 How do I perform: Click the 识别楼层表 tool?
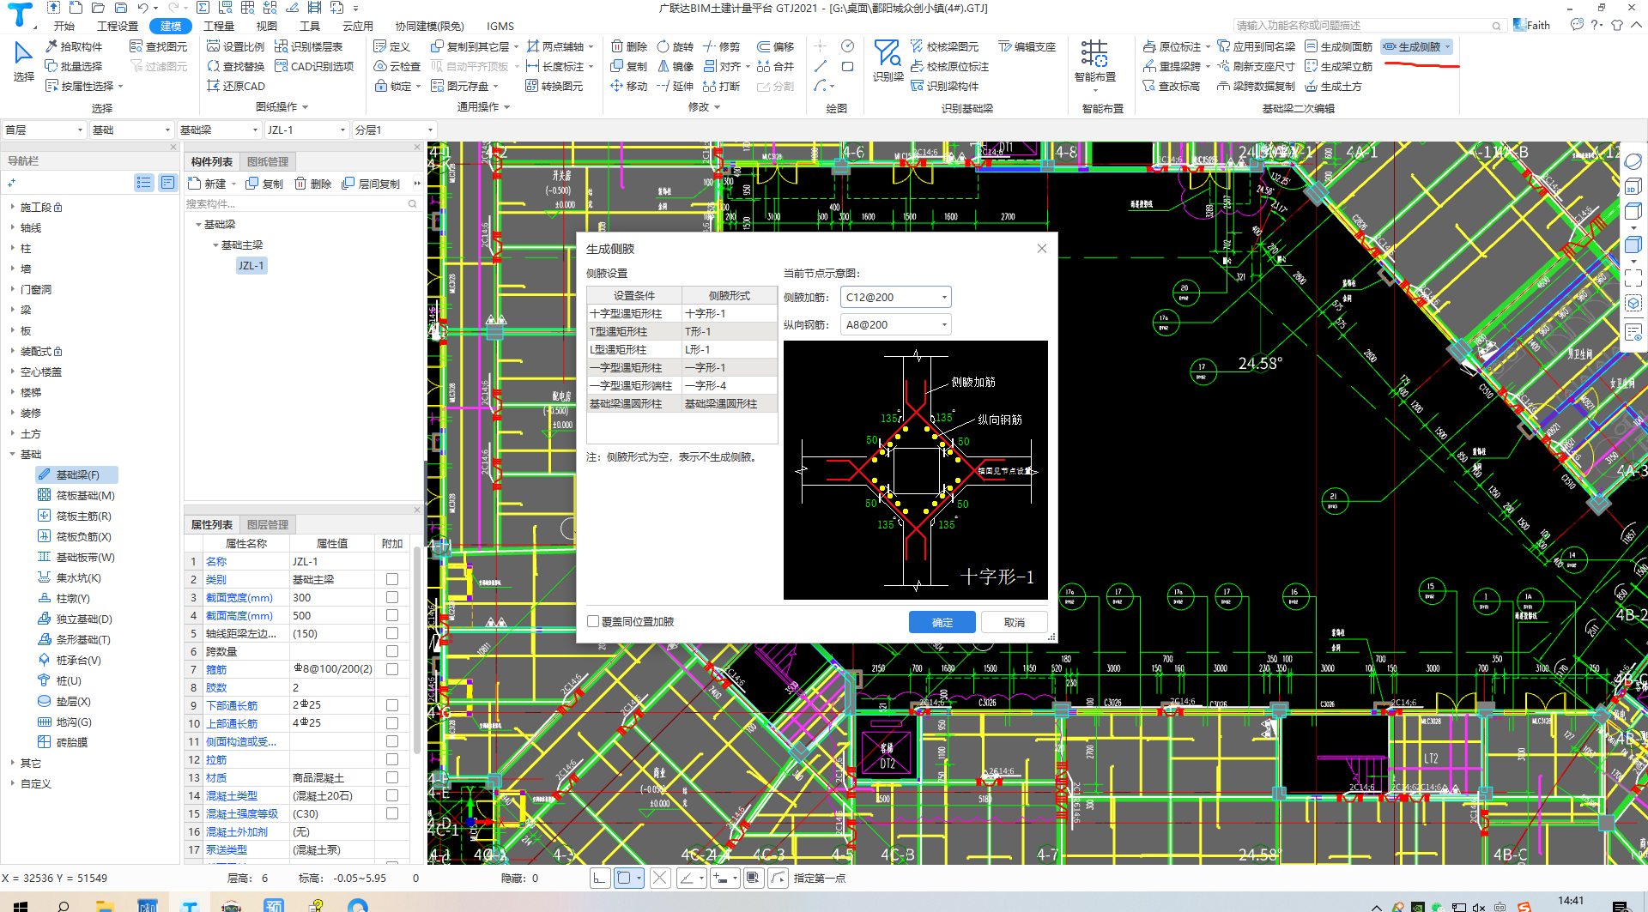tap(309, 46)
